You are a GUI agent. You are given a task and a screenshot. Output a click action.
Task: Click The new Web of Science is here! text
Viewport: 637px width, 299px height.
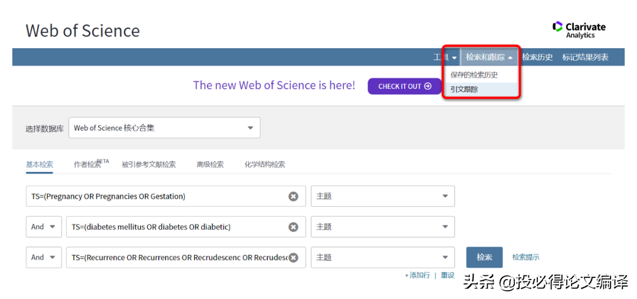(274, 85)
